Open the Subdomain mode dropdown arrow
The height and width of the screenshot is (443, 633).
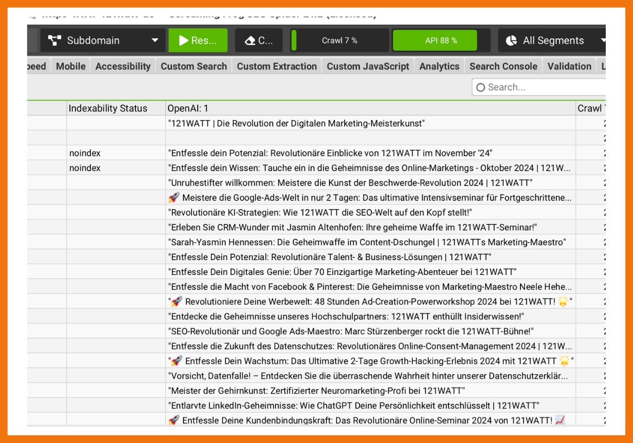point(155,41)
